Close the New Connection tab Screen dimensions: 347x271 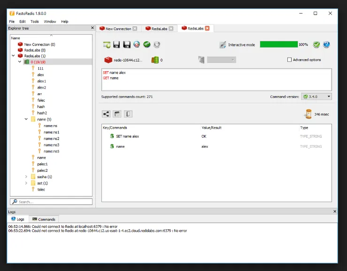click(135, 29)
